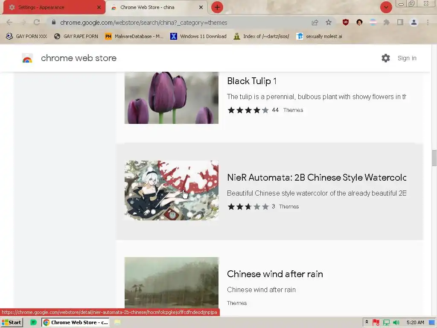This screenshot has height=328, width=437.
Task: Open web store settings gear
Action: point(386,58)
